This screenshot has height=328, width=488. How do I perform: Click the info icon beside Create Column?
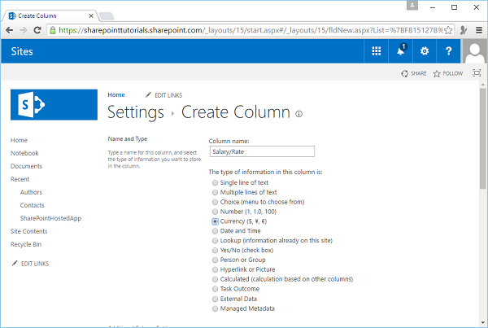click(x=299, y=113)
